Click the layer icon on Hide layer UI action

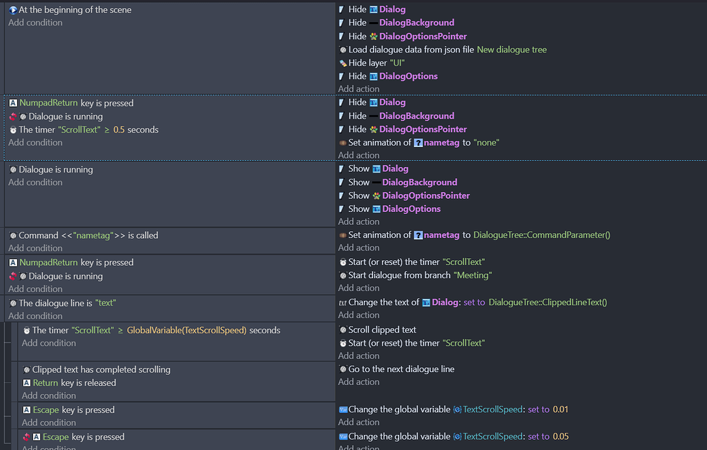(x=342, y=62)
